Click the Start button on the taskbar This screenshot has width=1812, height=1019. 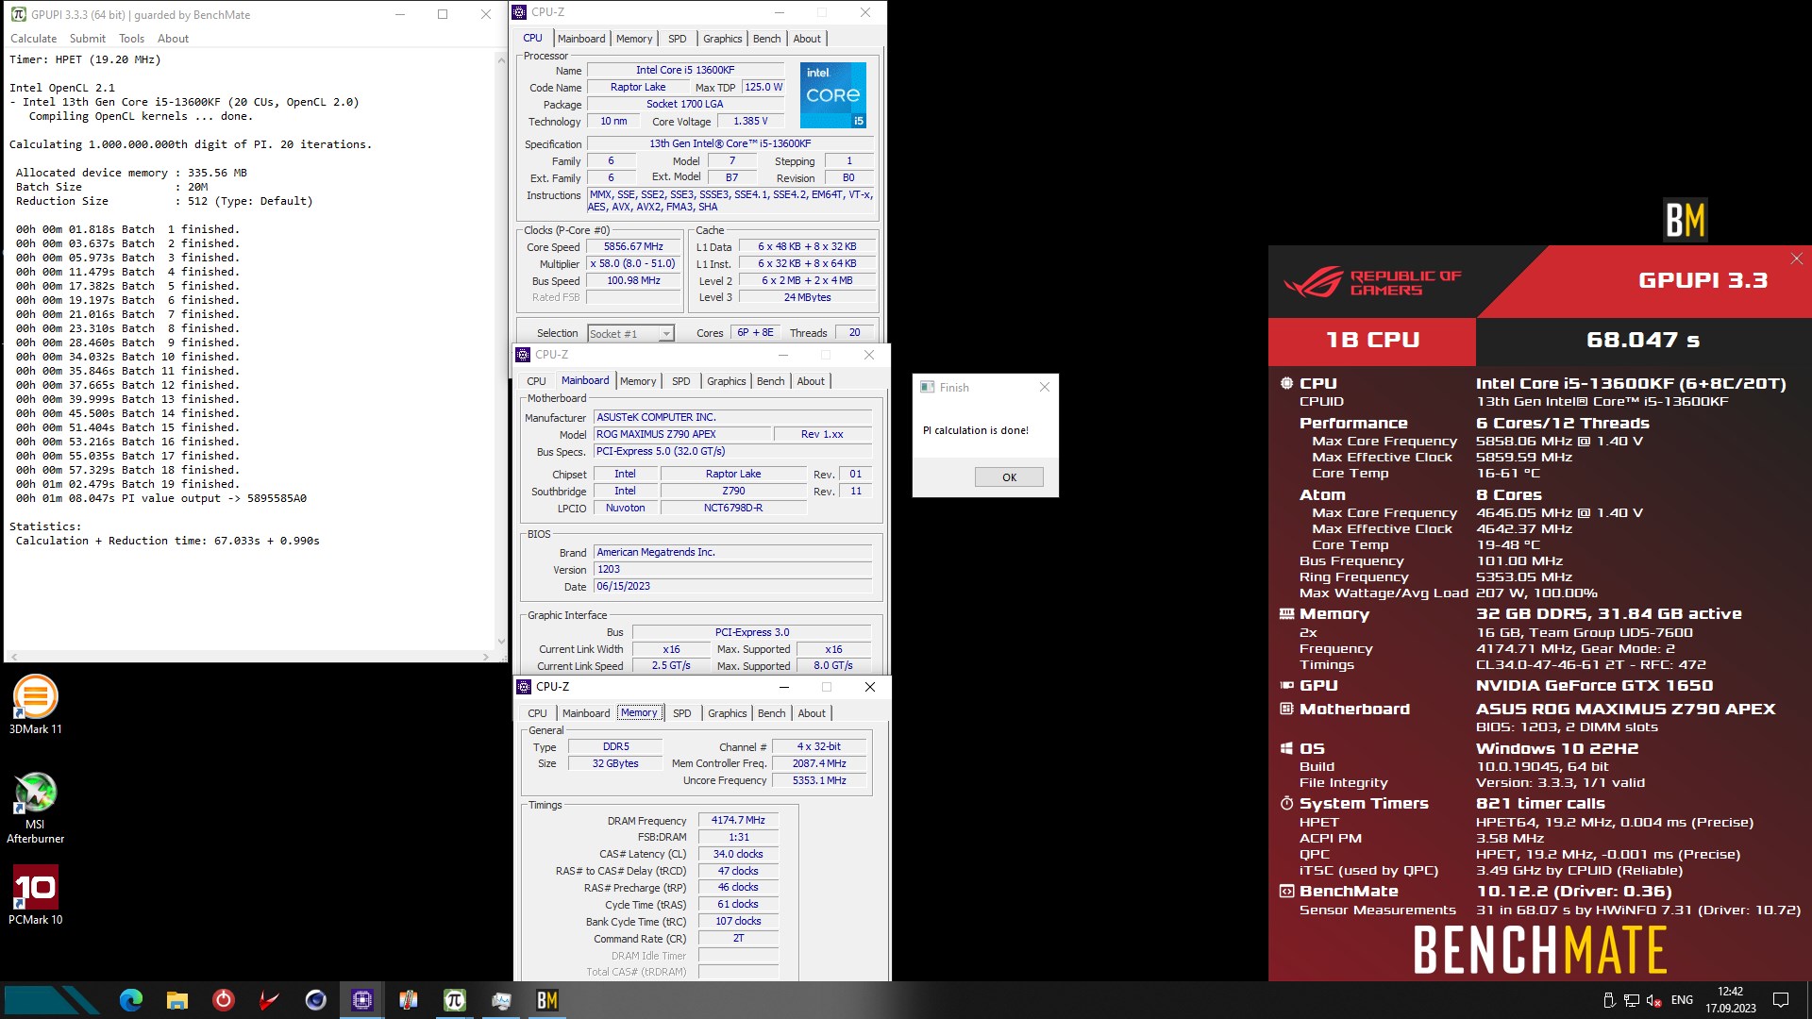[x=52, y=1000]
